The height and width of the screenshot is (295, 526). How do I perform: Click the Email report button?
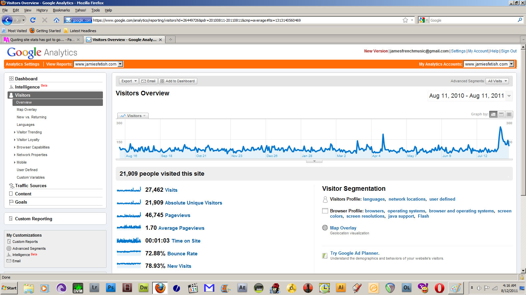coord(149,81)
